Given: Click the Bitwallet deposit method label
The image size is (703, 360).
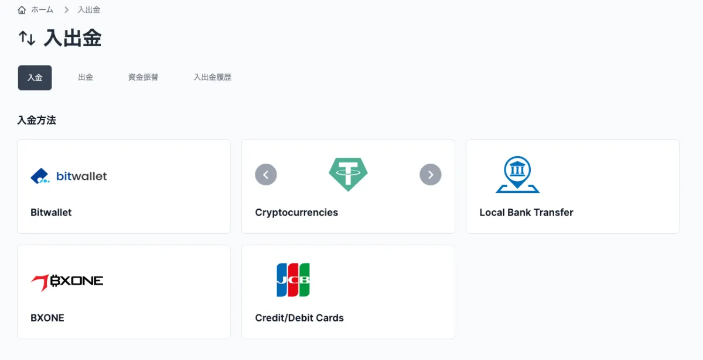Looking at the screenshot, I should (51, 212).
